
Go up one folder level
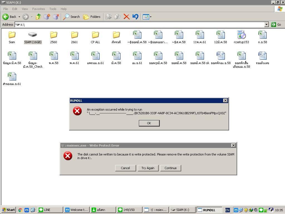tap(38, 17)
